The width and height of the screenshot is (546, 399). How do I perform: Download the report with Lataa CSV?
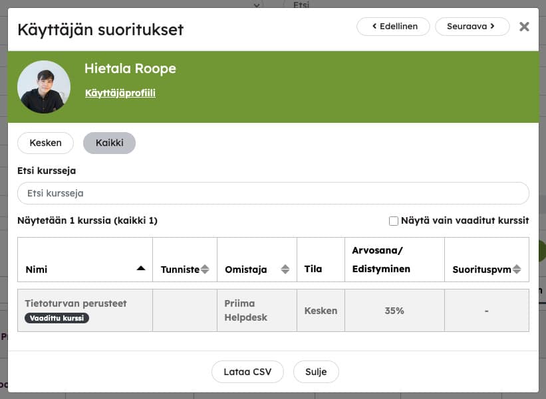[x=247, y=372]
